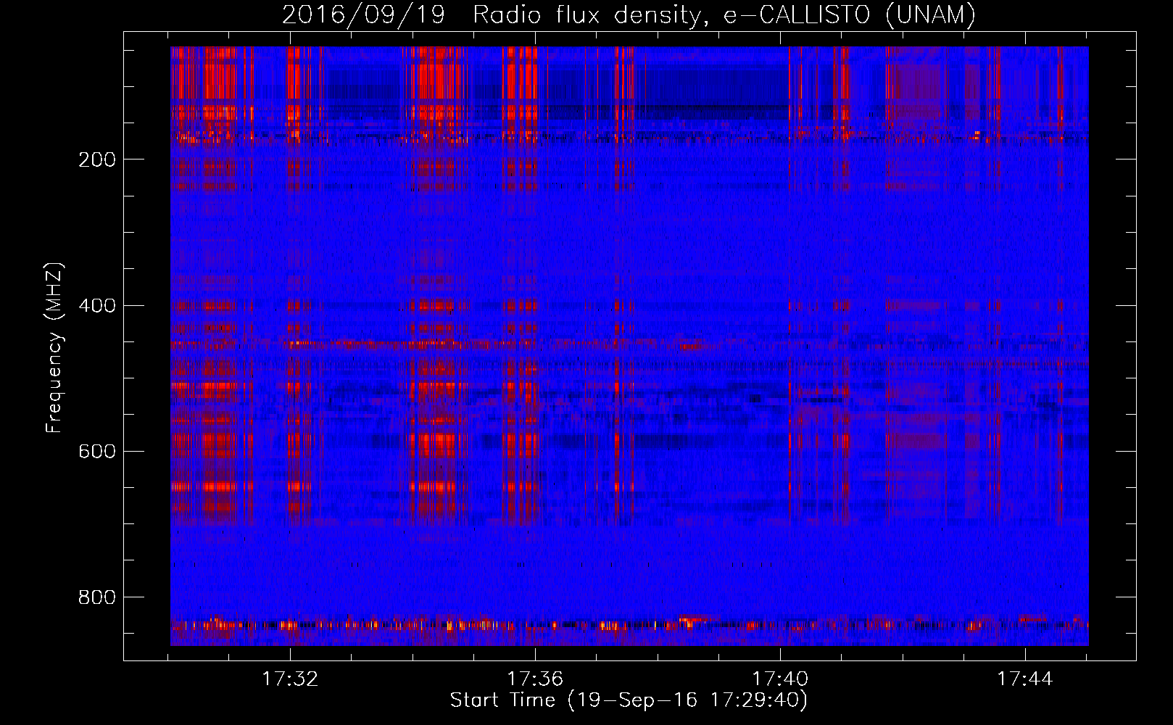The height and width of the screenshot is (725, 1173).
Task: Click the 'Frequency (MHZ)' axis label
Action: (x=54, y=347)
